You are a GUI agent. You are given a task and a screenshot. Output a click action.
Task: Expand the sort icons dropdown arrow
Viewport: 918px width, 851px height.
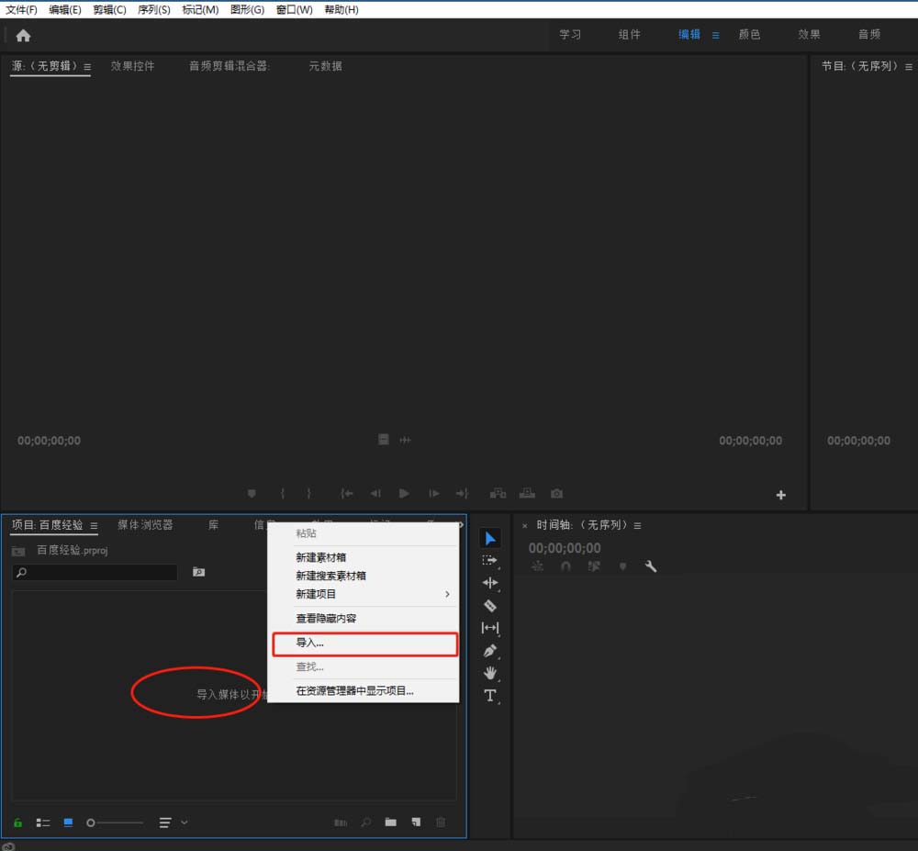(185, 823)
